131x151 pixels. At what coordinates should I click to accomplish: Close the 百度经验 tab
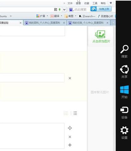[x=21, y=23]
